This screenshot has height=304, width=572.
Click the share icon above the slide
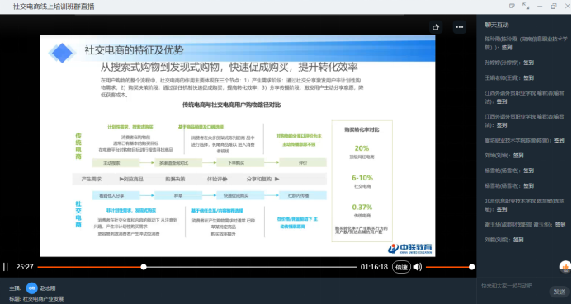pyautogui.click(x=436, y=27)
